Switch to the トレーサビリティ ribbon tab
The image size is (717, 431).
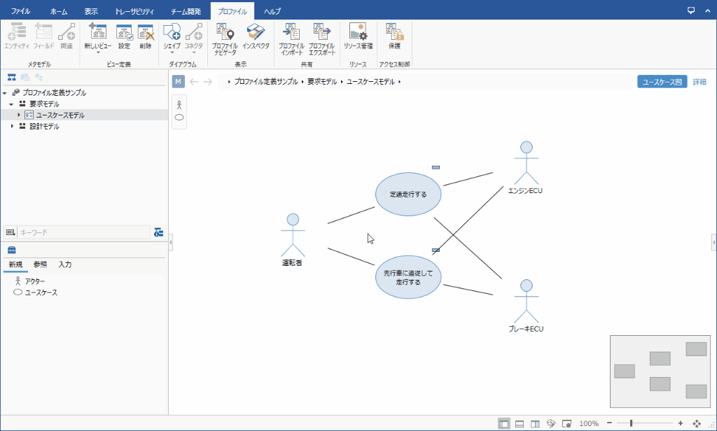134,12
